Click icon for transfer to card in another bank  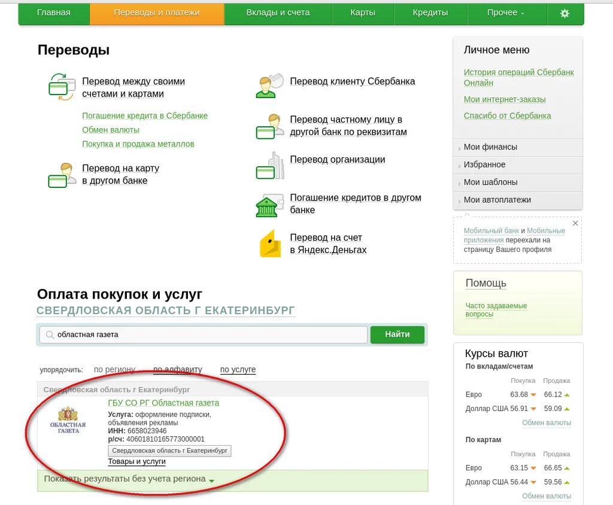pos(62,175)
